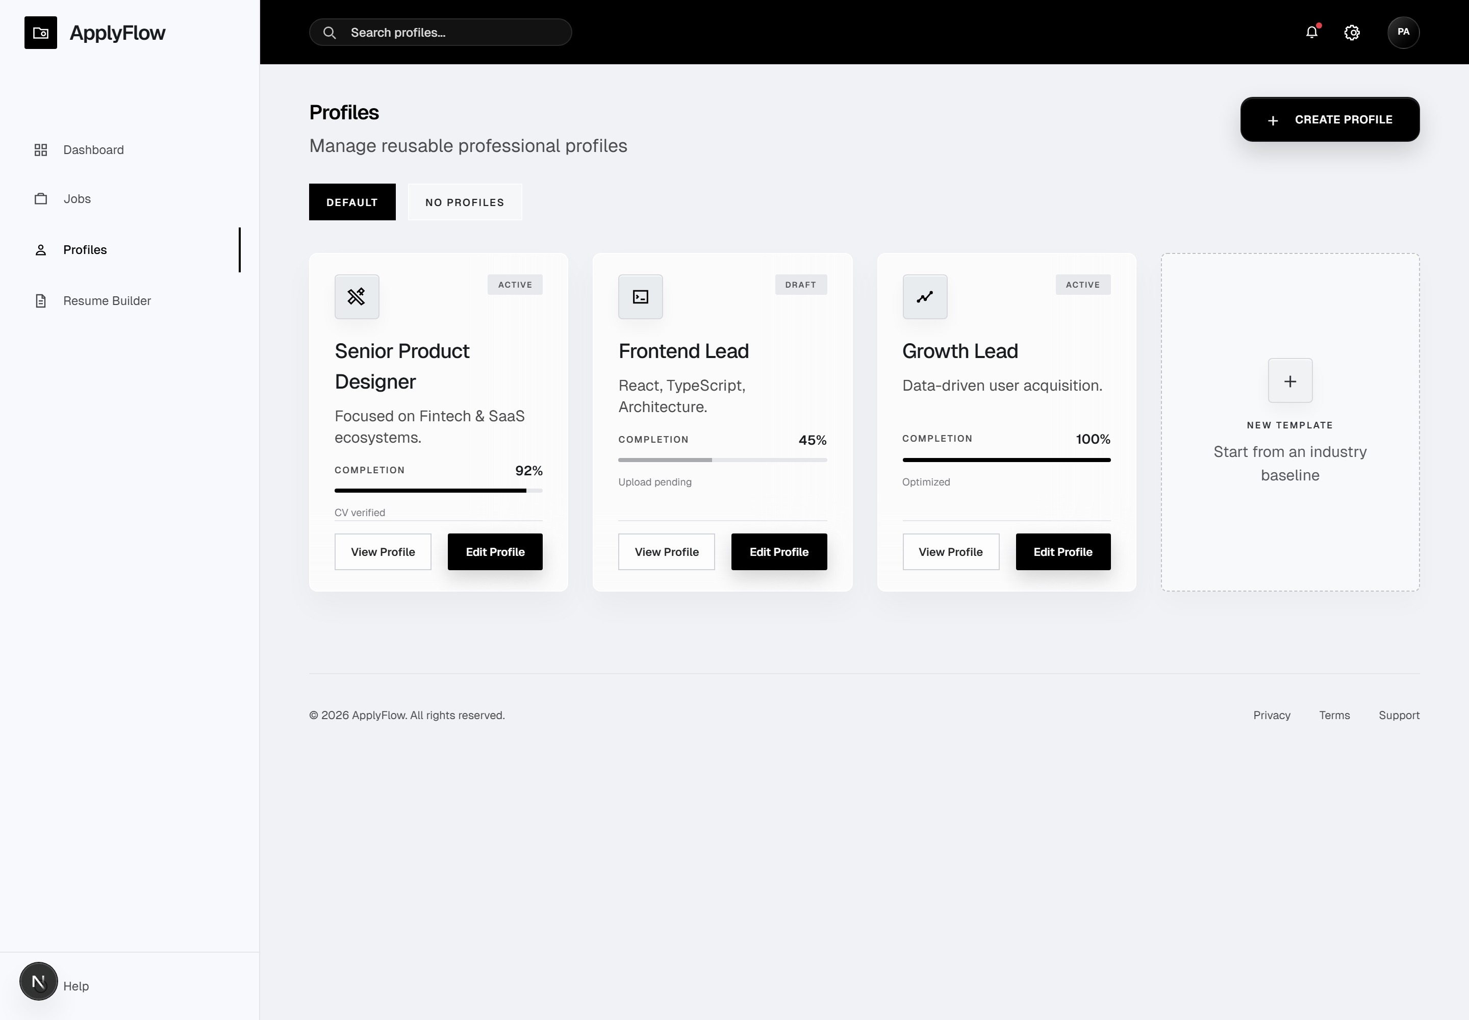Open the PA user avatar
The image size is (1469, 1020).
1403,32
